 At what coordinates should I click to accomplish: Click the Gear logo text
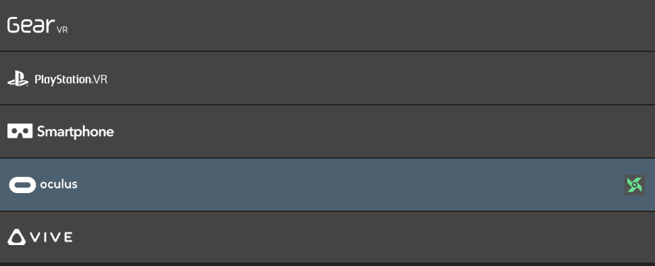[31, 25]
